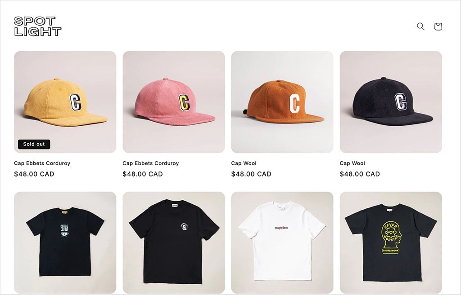The width and height of the screenshot is (461, 295).
Task: View the white Coursework t-shirt
Action: [282, 242]
